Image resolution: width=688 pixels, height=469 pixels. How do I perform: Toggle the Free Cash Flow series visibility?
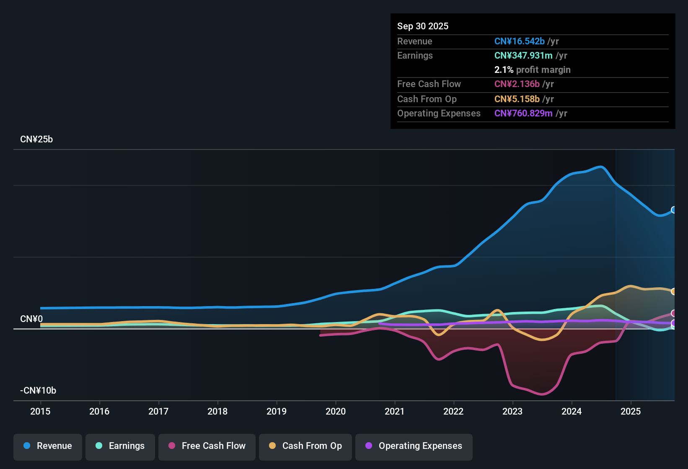pyautogui.click(x=207, y=446)
